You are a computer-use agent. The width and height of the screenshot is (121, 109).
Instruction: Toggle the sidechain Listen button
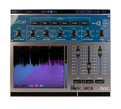coord(89,12)
